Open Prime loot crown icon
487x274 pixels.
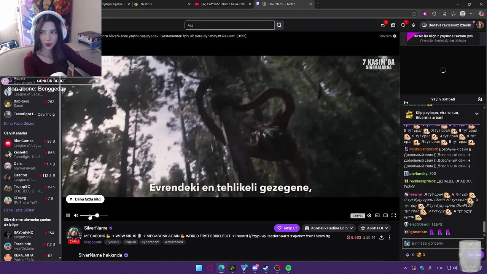pyautogui.click(x=383, y=25)
